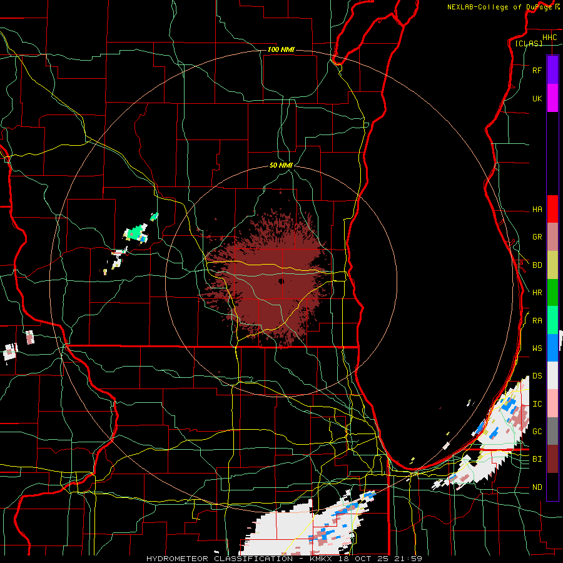The width and height of the screenshot is (563, 563).
Task: Click the RF legend label
Action: pyautogui.click(x=537, y=70)
